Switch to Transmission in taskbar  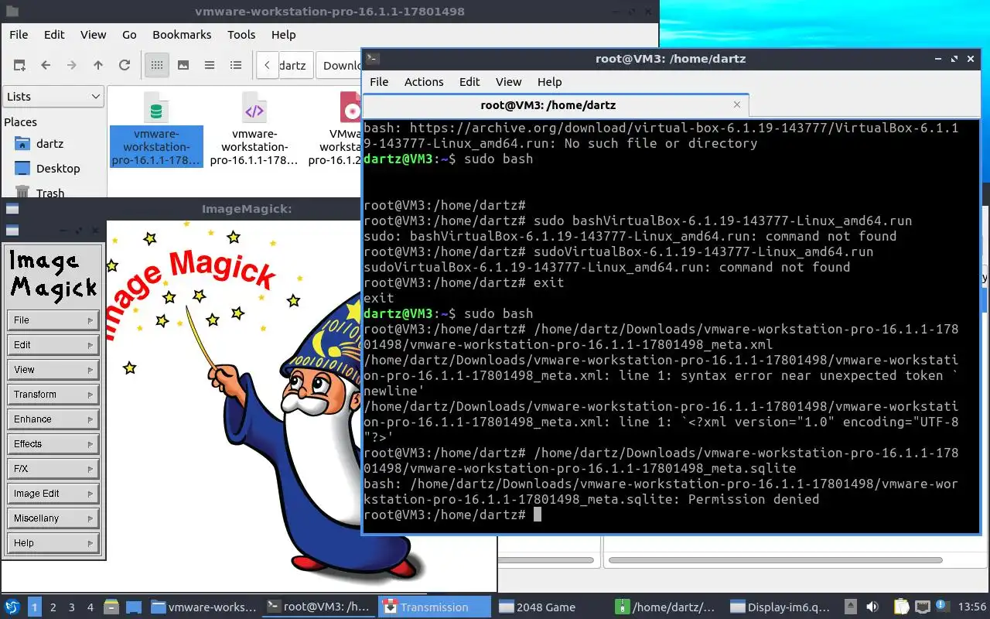(435, 607)
